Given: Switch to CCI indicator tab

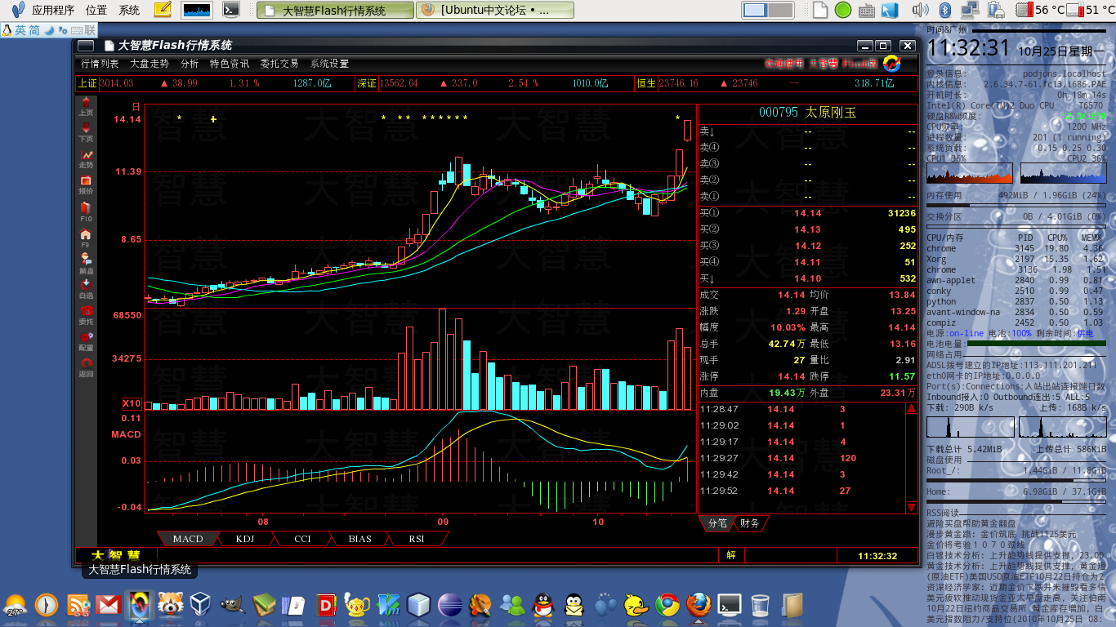Looking at the screenshot, I should 302,539.
